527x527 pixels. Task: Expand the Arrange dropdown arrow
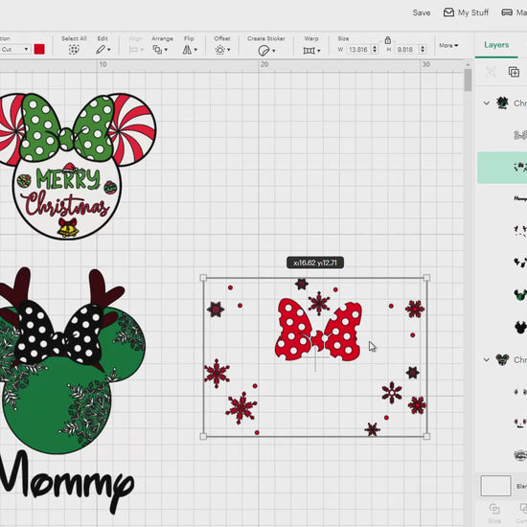coord(166,50)
